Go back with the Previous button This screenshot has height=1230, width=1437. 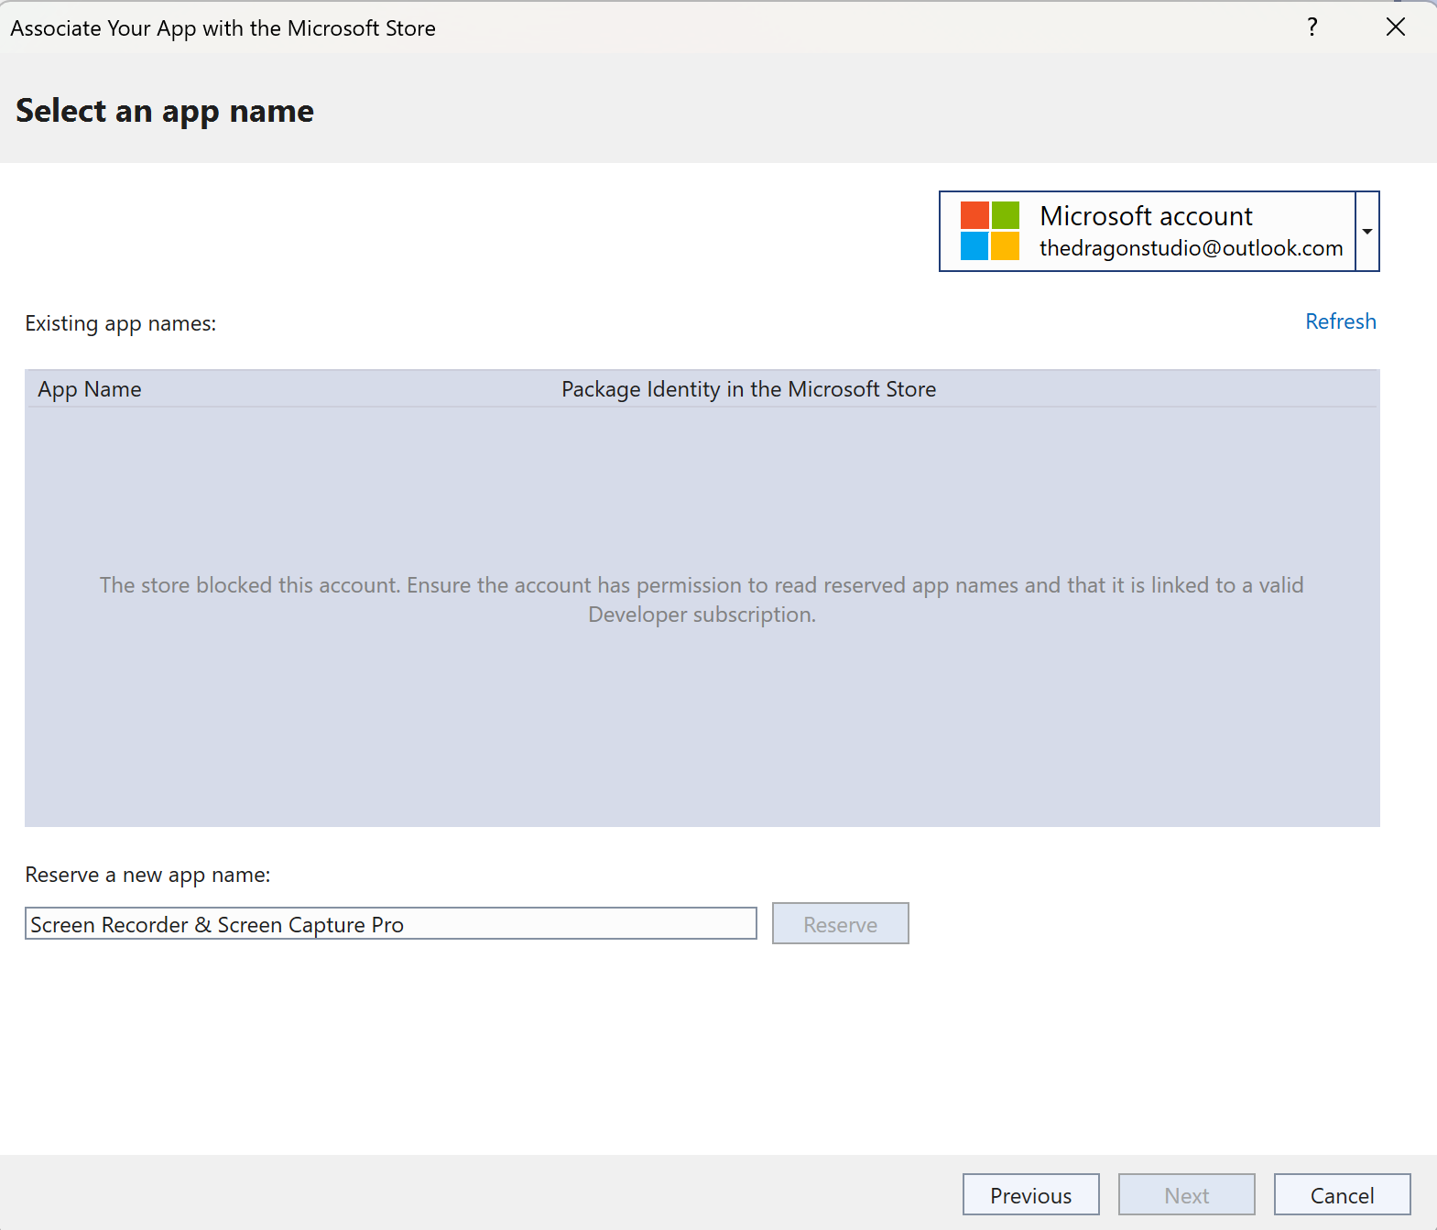pos(1031,1194)
